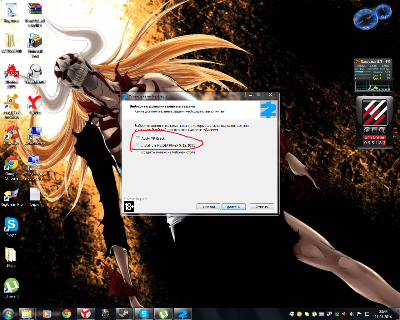
Task: Select the Dead Island orig files archive
Action: (x=35, y=15)
